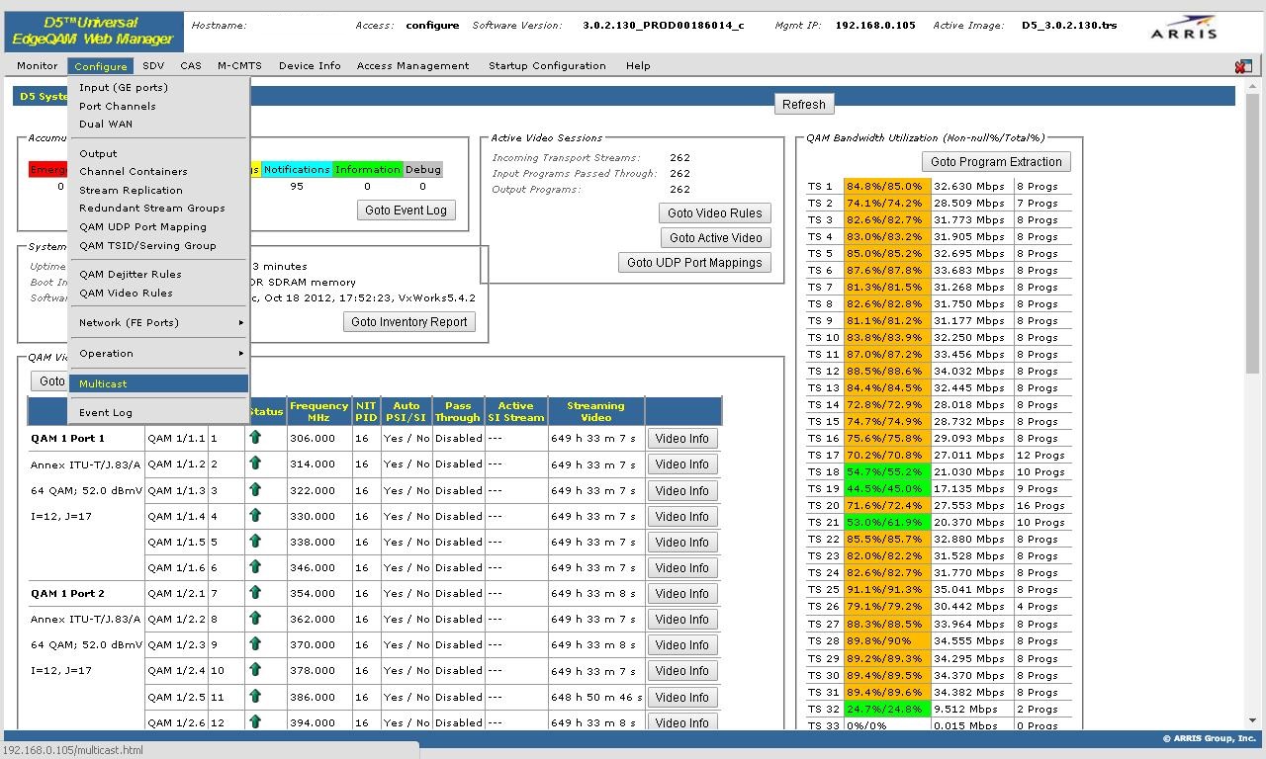Click the green TS 18 utilization bar

(x=887, y=471)
